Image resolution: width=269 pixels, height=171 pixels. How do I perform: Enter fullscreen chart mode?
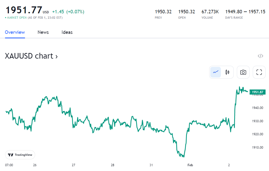pos(259,72)
